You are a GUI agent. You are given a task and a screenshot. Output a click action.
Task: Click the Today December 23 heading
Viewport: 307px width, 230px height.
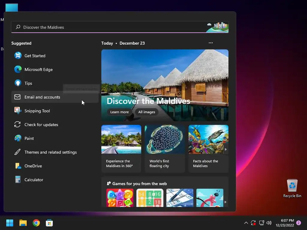[x=123, y=43]
